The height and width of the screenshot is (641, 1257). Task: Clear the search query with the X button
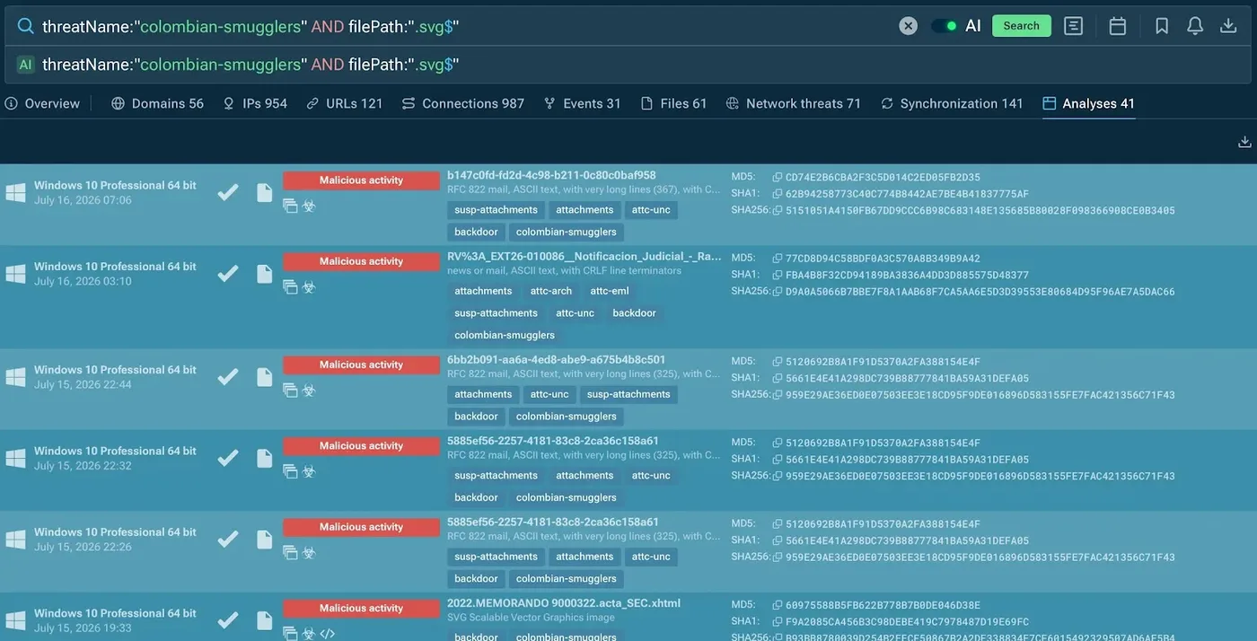click(x=909, y=26)
